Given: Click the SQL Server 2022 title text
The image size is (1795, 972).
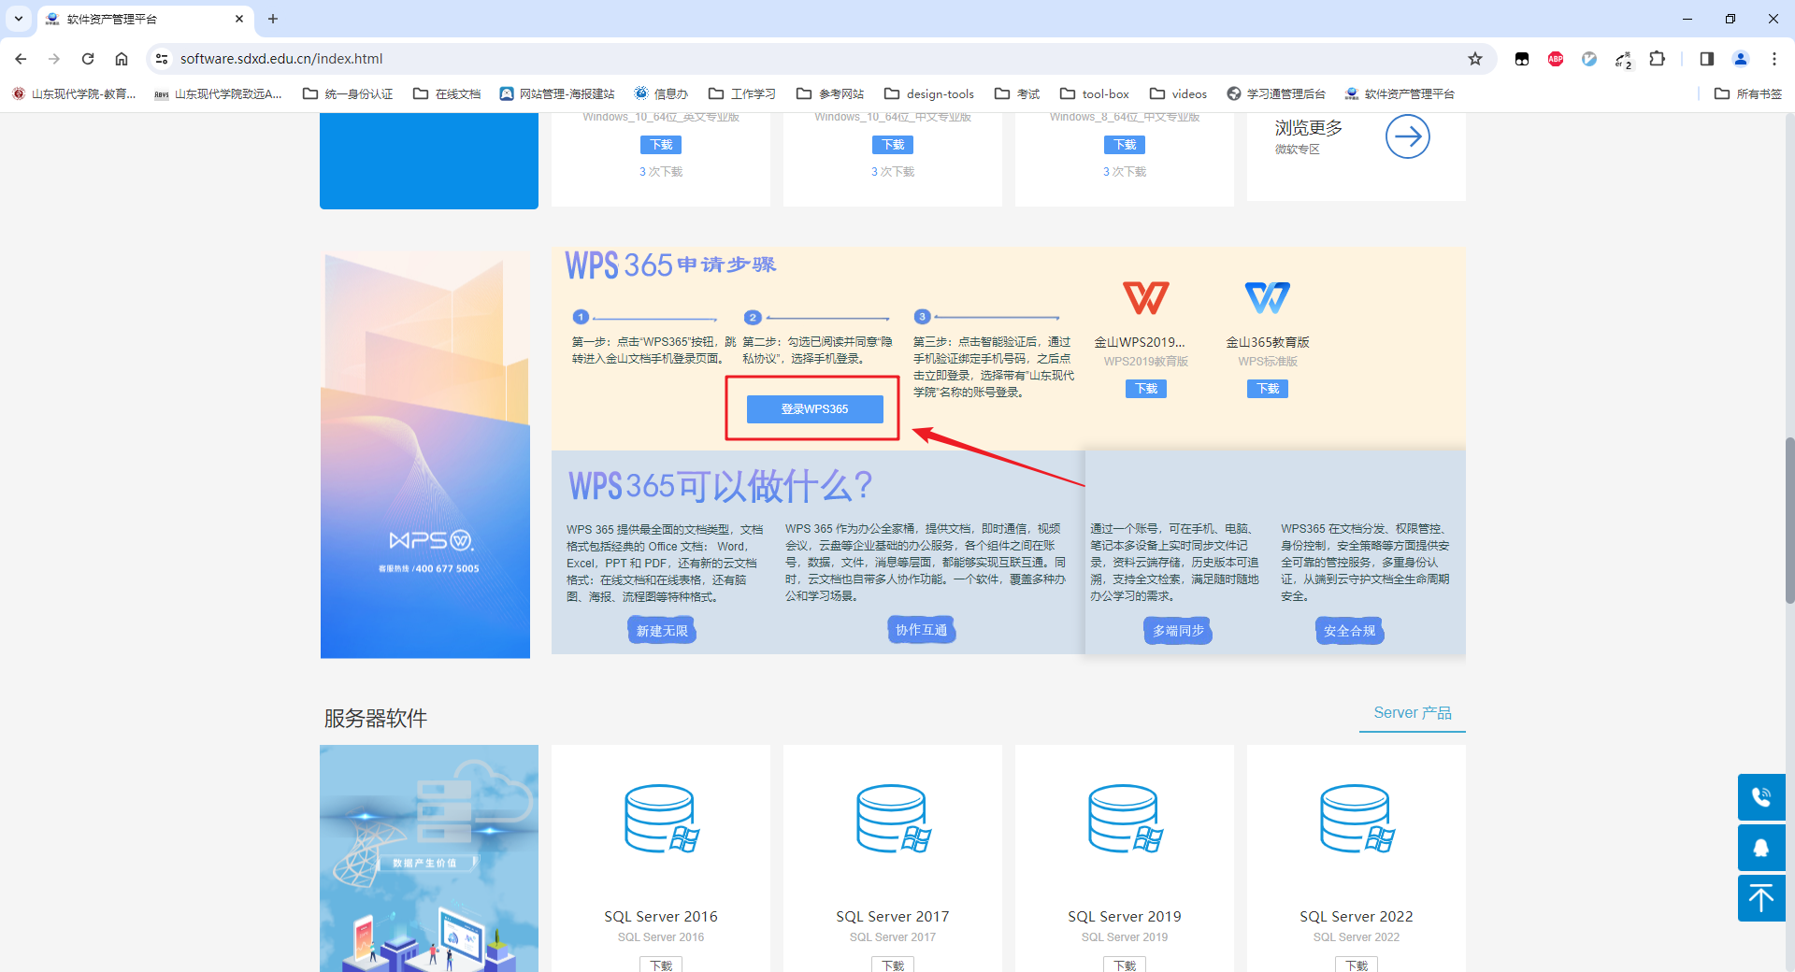Looking at the screenshot, I should [x=1357, y=917].
